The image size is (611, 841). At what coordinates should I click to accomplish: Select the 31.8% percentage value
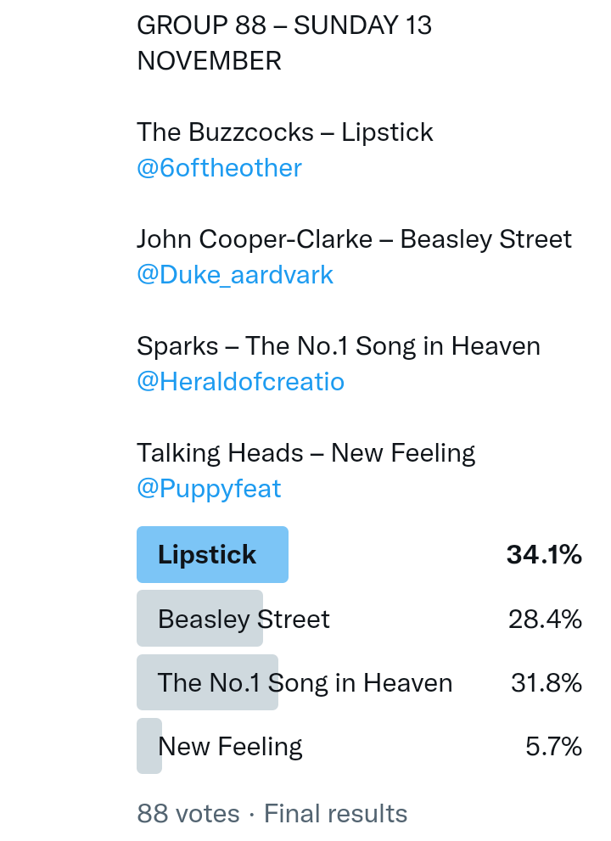[x=546, y=683]
